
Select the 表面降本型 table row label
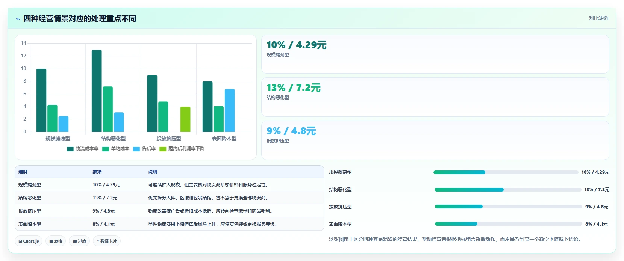tap(30, 224)
